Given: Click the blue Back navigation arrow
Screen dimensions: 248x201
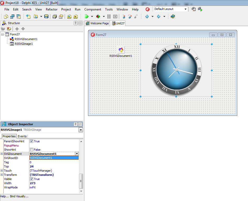Looking at the screenshot, I should (x=147, y=17).
